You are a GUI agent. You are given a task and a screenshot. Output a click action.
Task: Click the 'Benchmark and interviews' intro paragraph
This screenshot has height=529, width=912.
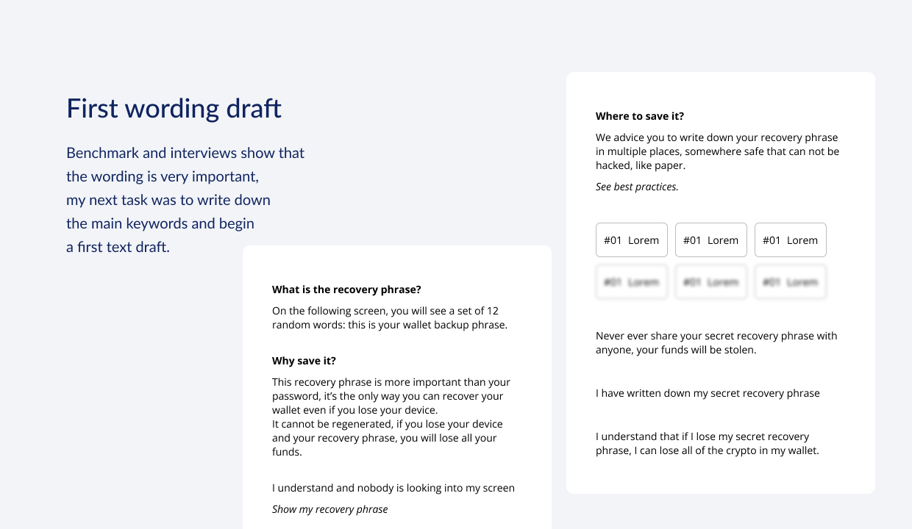[185, 200]
